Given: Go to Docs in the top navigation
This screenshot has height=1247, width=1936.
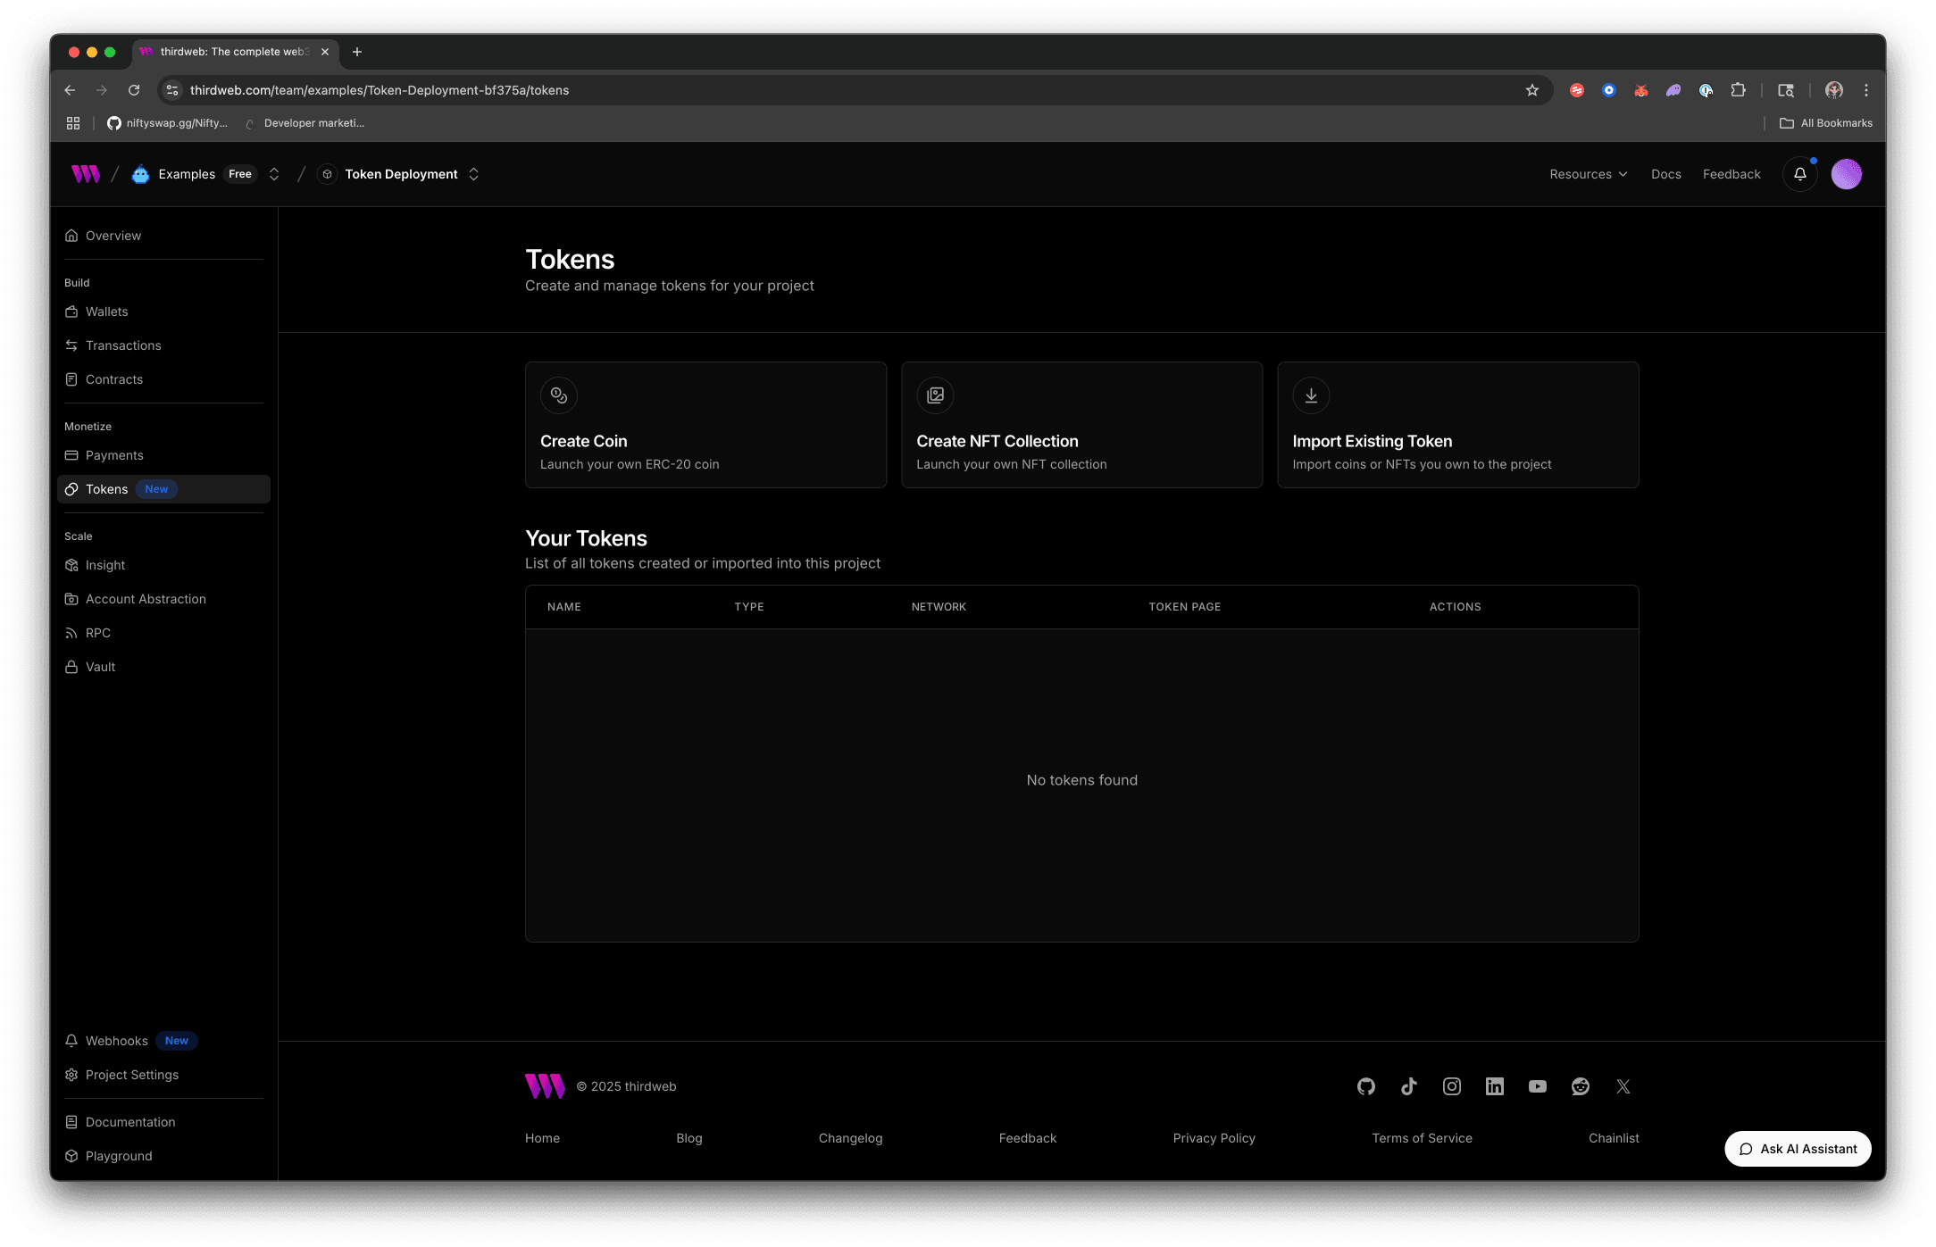Looking at the screenshot, I should (x=1665, y=174).
